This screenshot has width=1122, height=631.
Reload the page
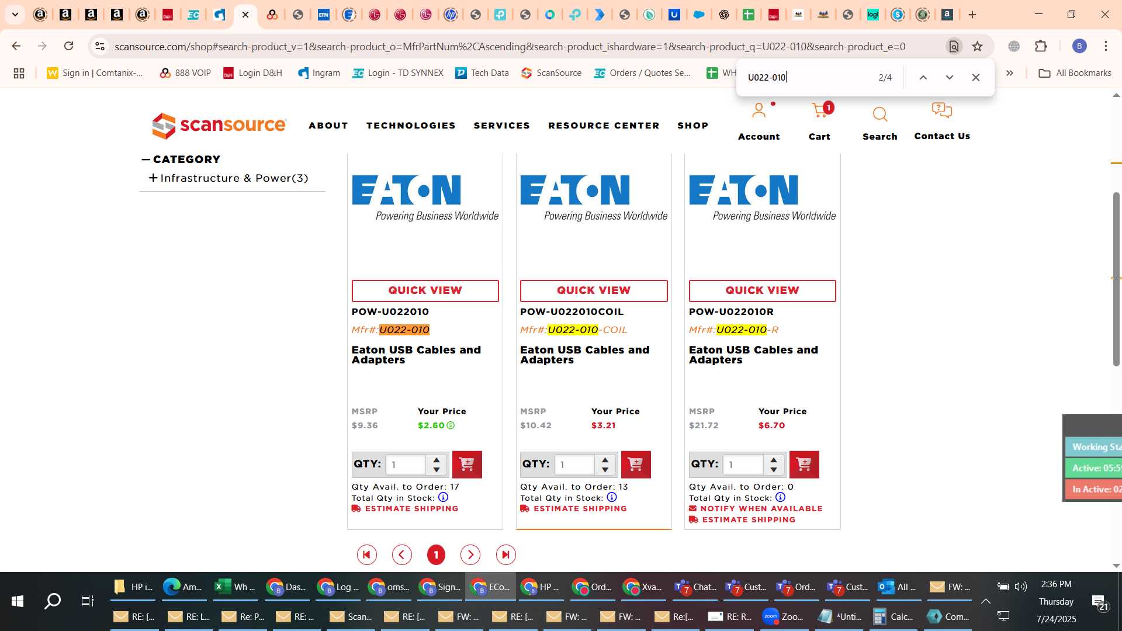click(68, 46)
